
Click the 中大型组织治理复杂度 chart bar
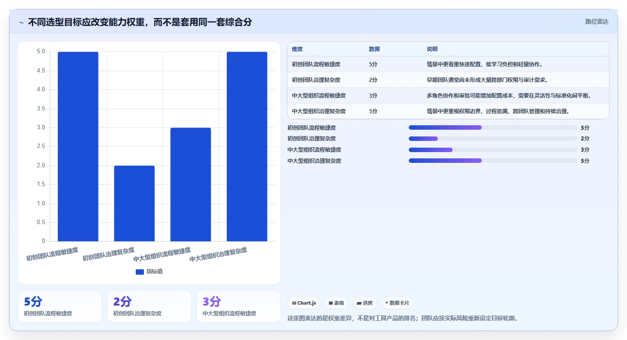[x=247, y=147]
